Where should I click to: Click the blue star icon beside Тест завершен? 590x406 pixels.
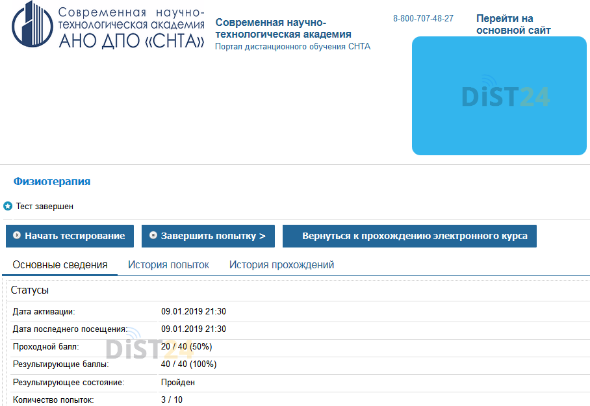click(6, 206)
